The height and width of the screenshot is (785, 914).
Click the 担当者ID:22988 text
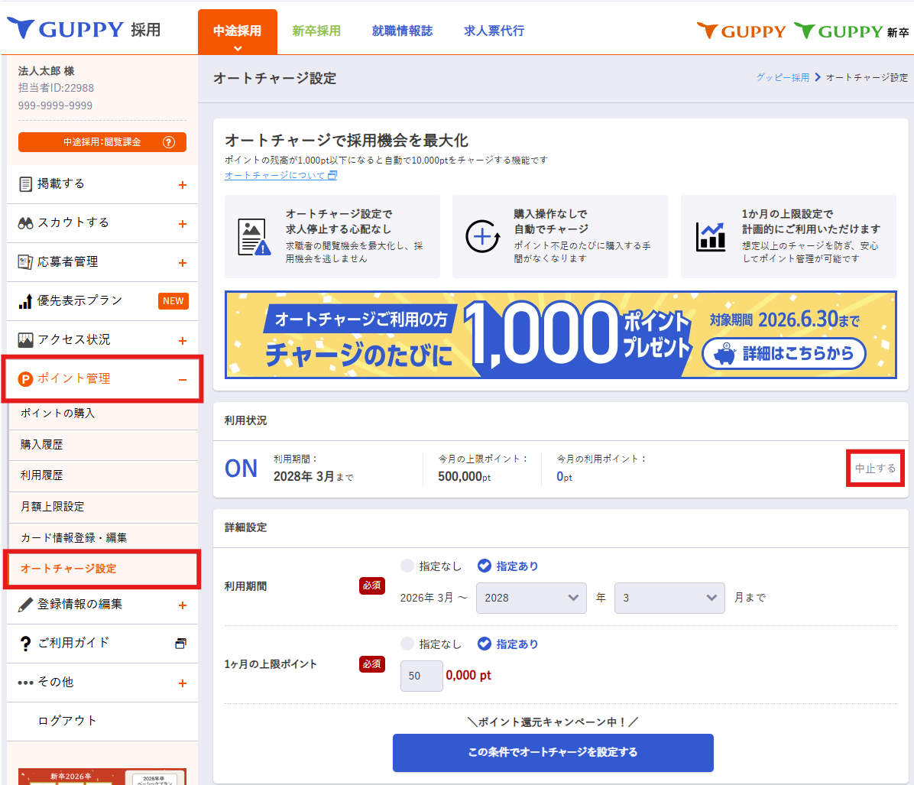(56, 88)
